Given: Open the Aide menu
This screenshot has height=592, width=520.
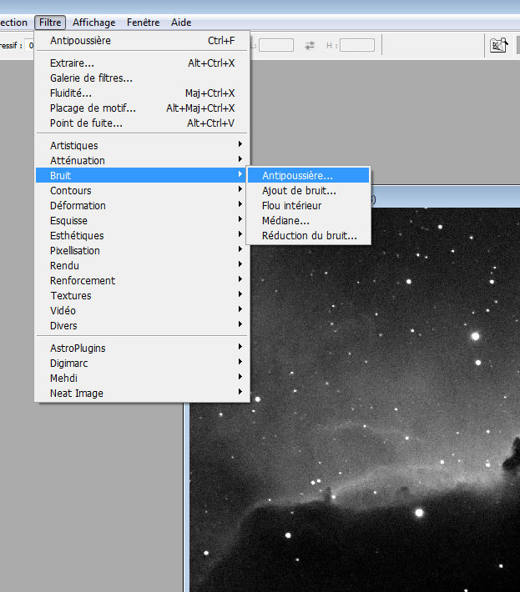Looking at the screenshot, I should pos(181,23).
